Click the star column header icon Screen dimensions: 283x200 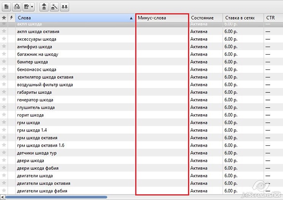pos(4,18)
